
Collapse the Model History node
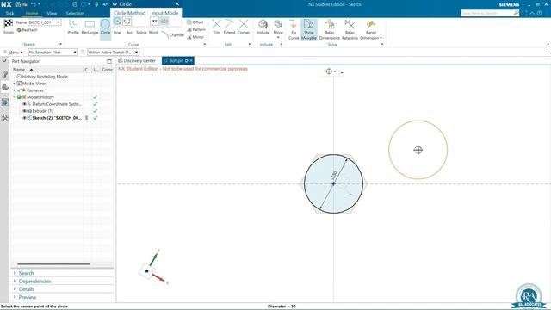click(15, 97)
